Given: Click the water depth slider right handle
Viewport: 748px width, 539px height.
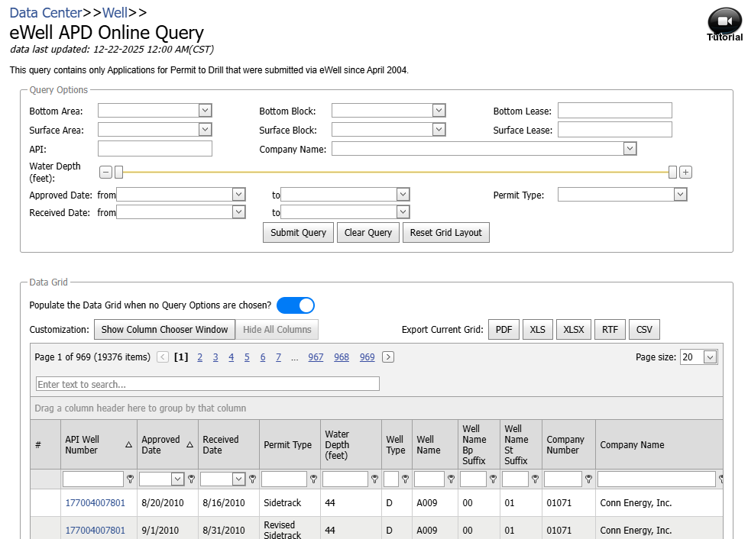Looking at the screenshot, I should [x=672, y=172].
